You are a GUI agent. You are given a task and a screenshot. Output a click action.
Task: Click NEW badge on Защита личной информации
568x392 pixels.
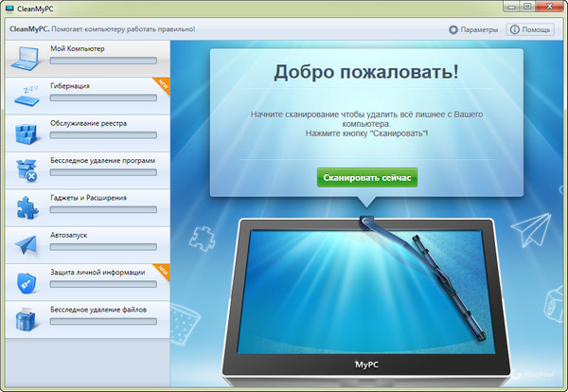tap(163, 271)
